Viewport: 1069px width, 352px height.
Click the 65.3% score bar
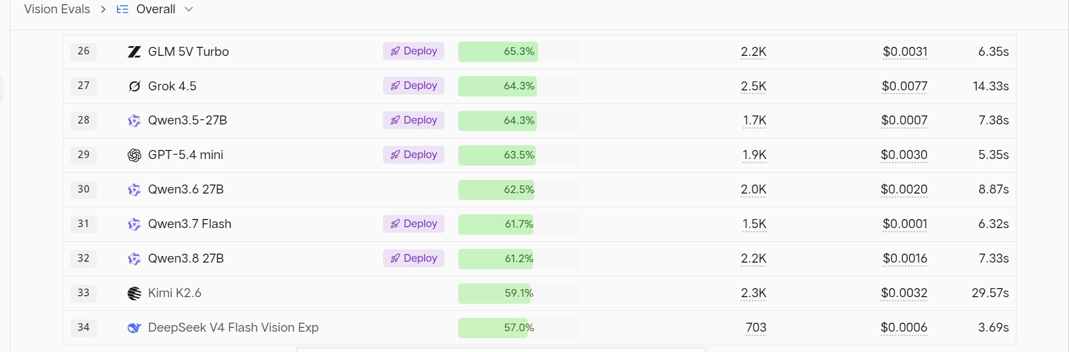pyautogui.click(x=519, y=52)
